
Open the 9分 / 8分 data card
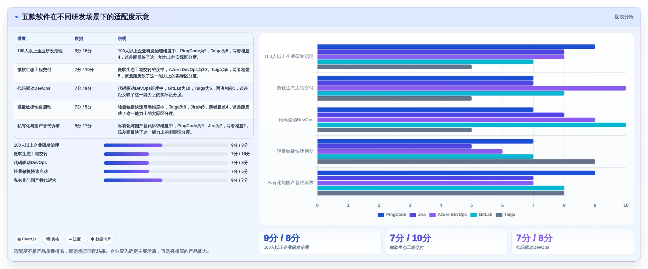pos(320,242)
